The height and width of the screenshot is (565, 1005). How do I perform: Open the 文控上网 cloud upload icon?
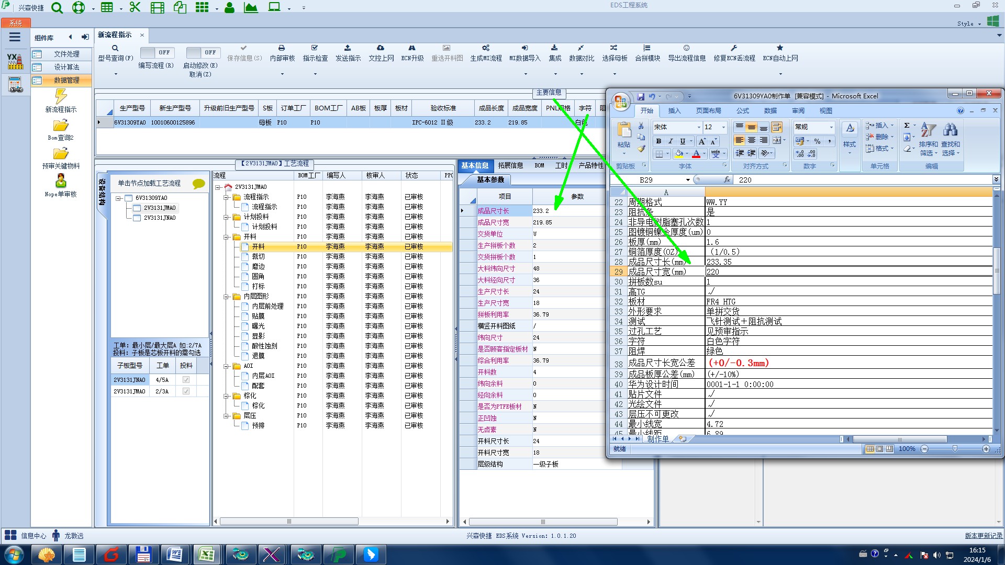click(x=381, y=48)
